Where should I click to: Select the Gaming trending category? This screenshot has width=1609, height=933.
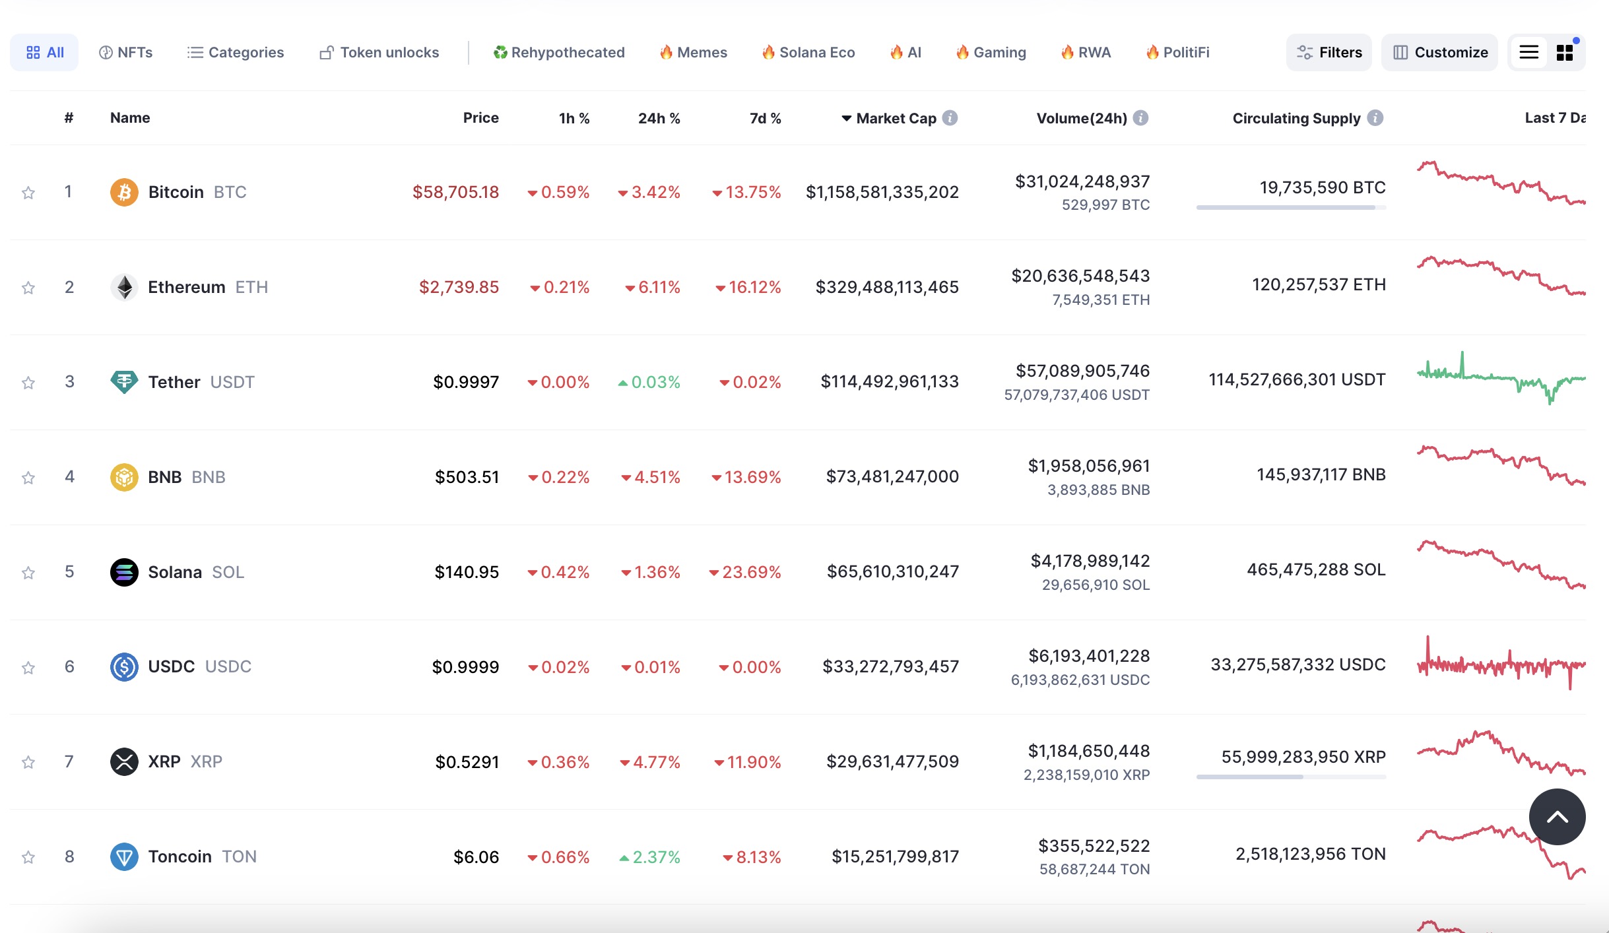[991, 52]
